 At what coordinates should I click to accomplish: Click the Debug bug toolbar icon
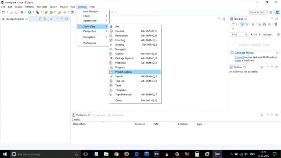click(x=22, y=12)
